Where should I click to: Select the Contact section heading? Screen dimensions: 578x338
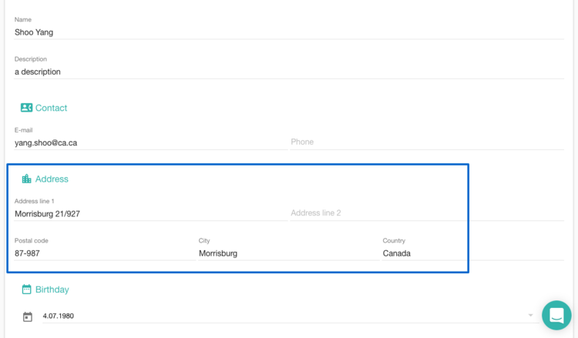[51, 108]
